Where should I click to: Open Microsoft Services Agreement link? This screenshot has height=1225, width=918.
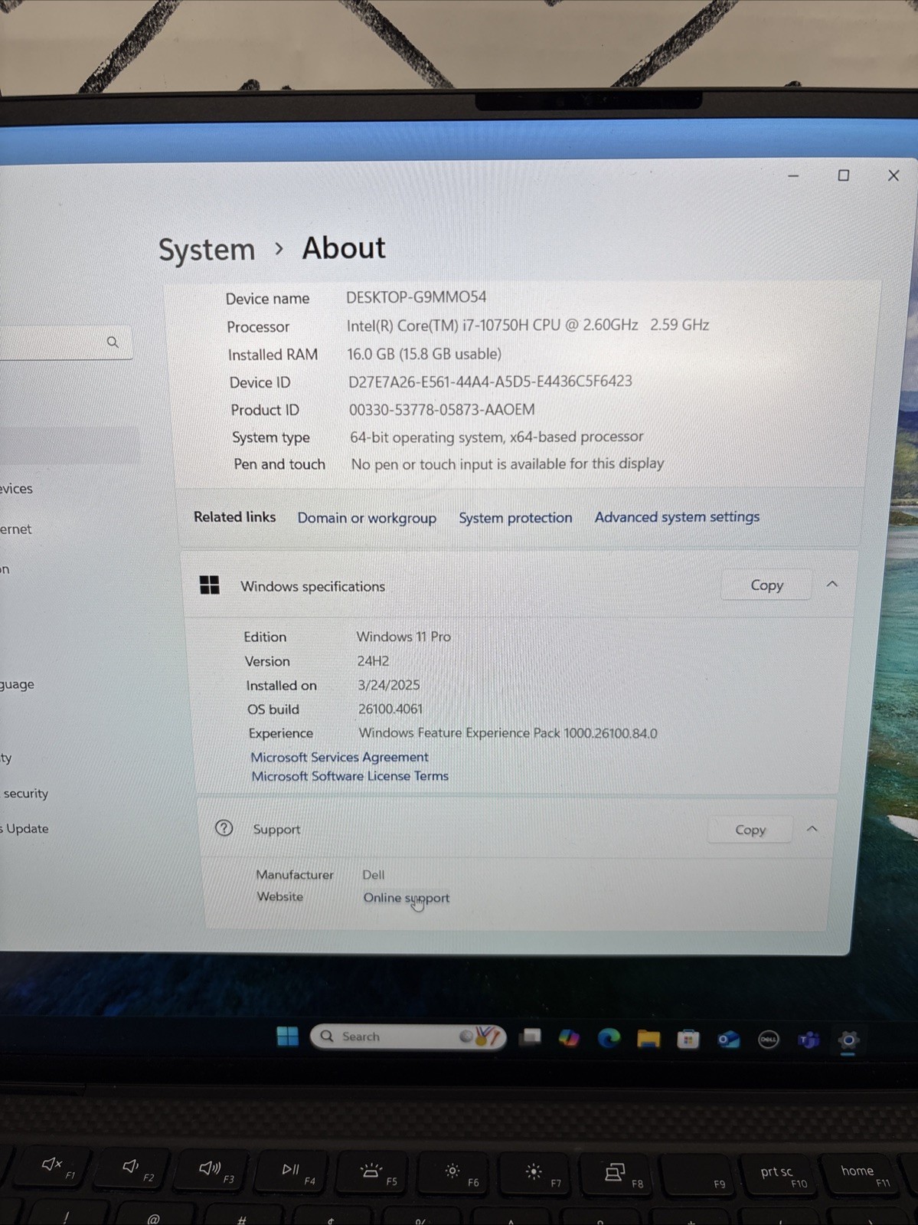[339, 757]
